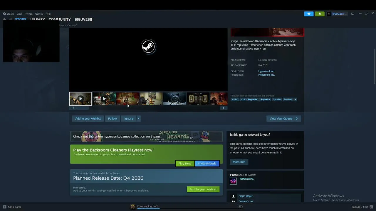This screenshot has width=376, height=211.
Task: Click the View Your Queue button
Action: click(x=283, y=118)
